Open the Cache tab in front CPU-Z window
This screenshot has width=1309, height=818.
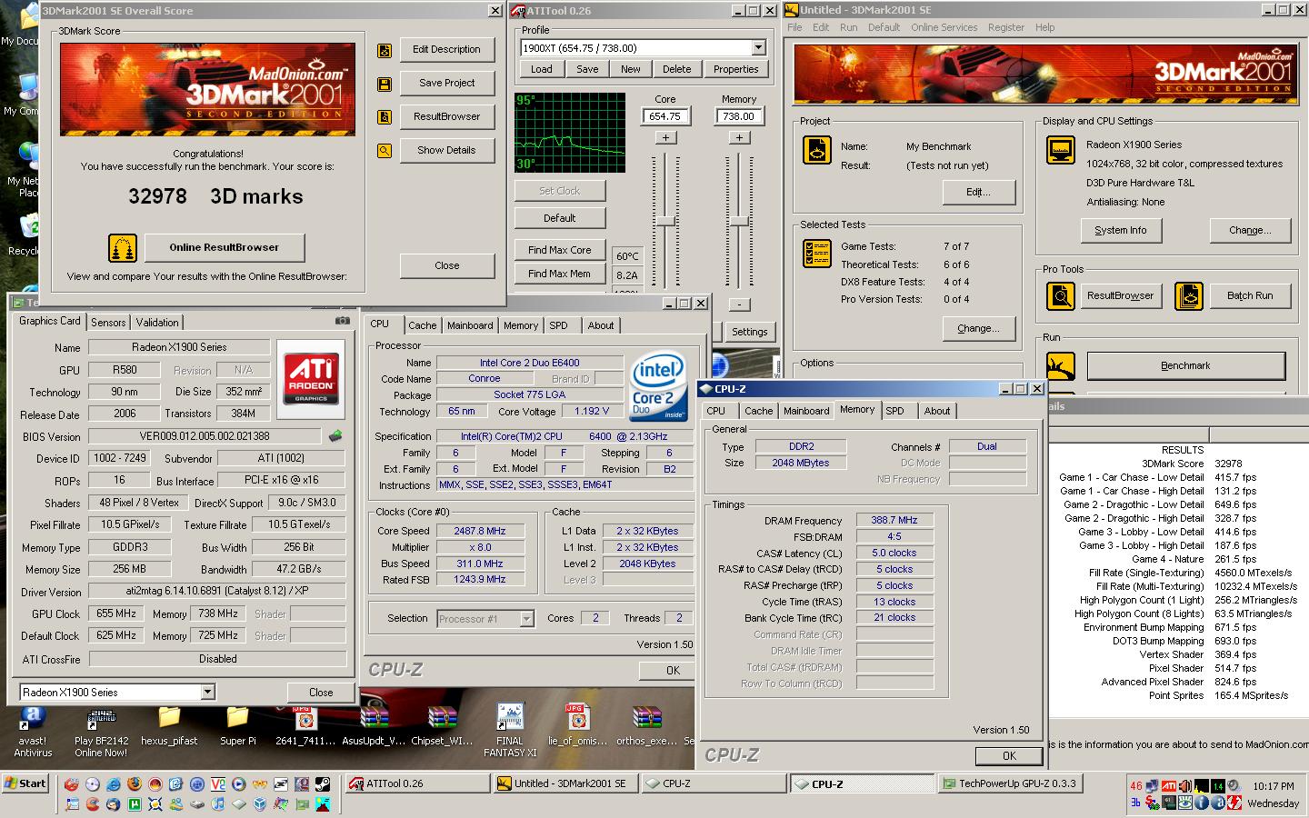point(759,411)
